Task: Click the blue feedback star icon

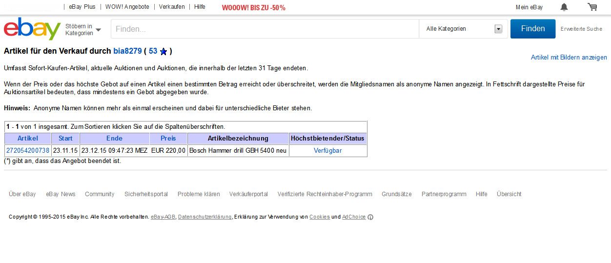Action: tap(163, 51)
